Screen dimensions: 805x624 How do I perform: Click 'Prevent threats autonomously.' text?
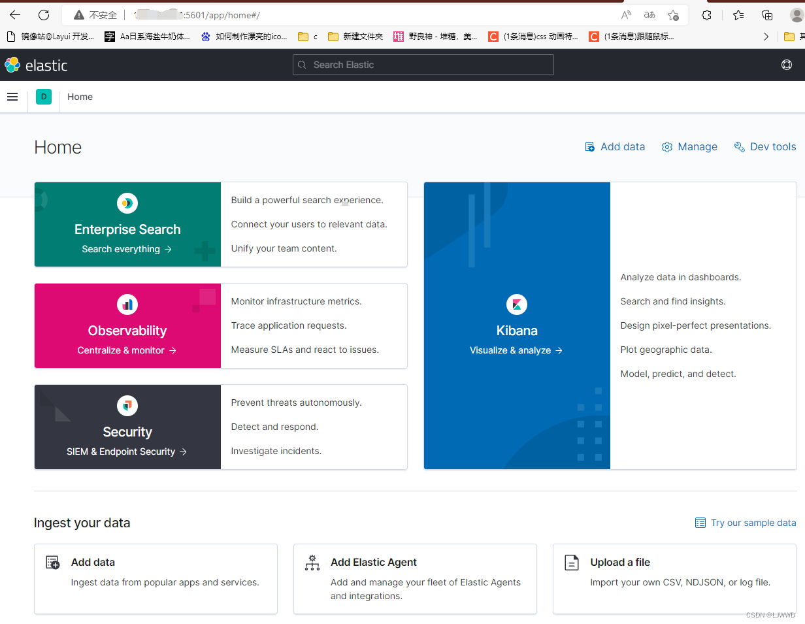pyautogui.click(x=296, y=402)
